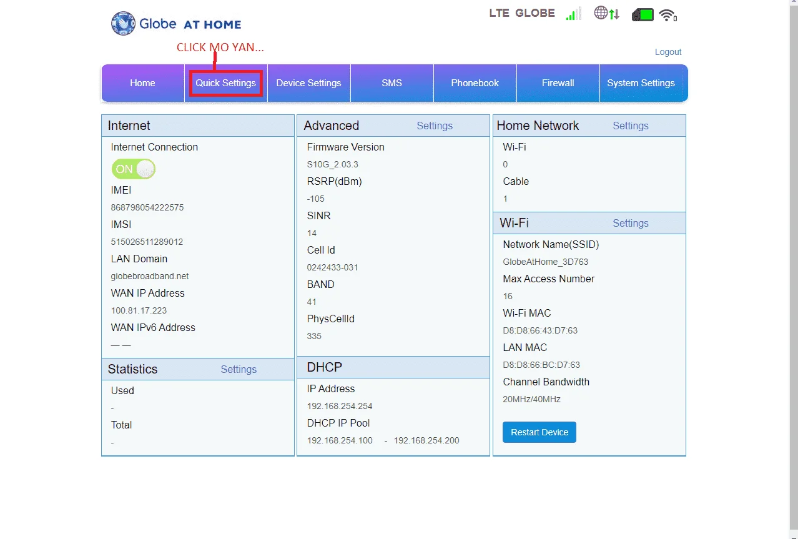Click the page vertical scrollbar
This screenshot has height=539, width=798.
[794, 269]
